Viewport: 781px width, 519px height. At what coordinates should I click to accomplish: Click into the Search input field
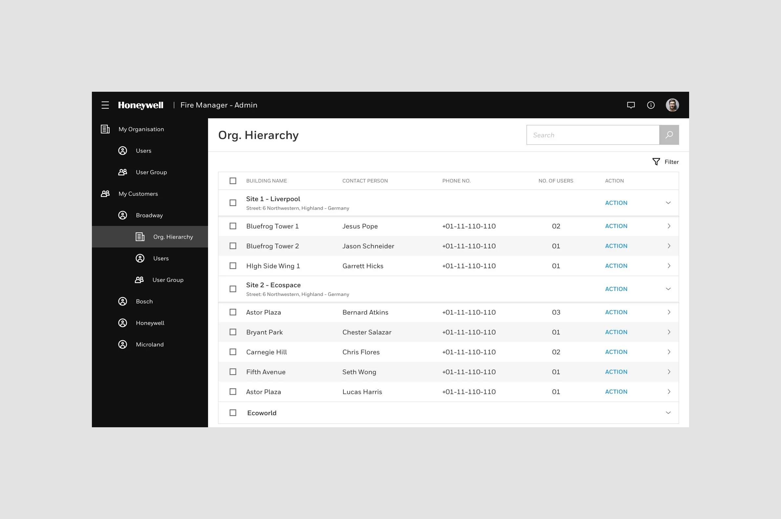tap(593, 135)
